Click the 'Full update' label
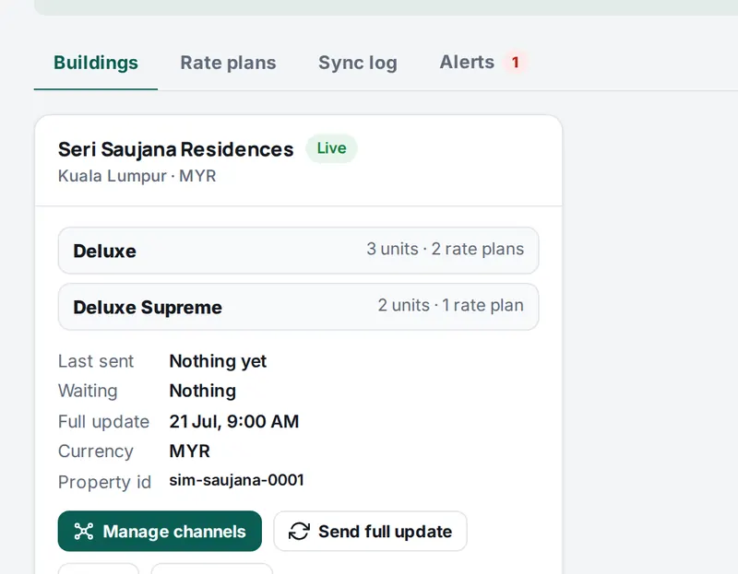The width and height of the screenshot is (738, 574). pyautogui.click(x=103, y=422)
